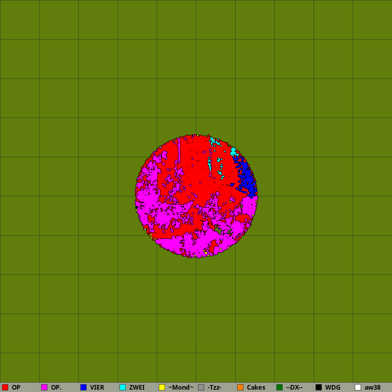Select the aw38 label in the legend

point(372,387)
